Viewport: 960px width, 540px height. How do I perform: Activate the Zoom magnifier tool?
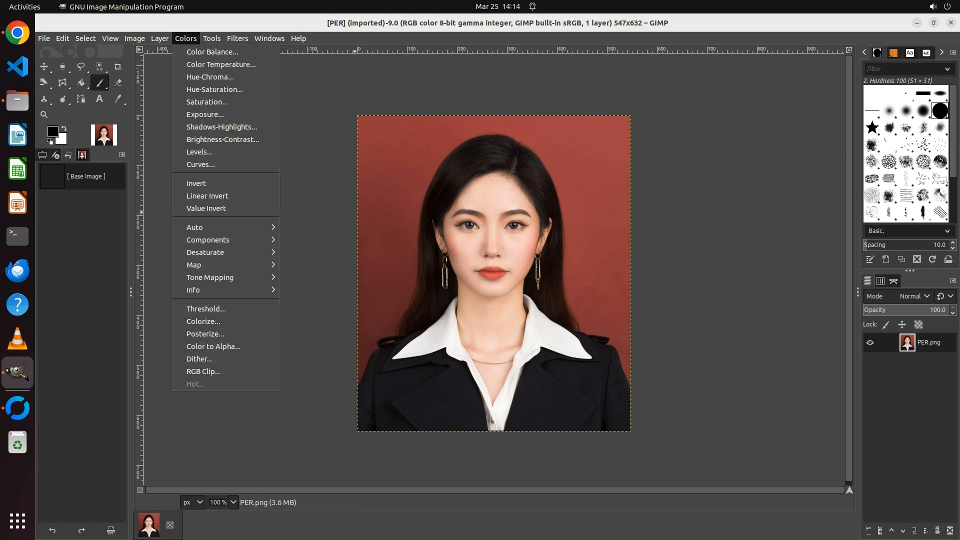tap(44, 115)
